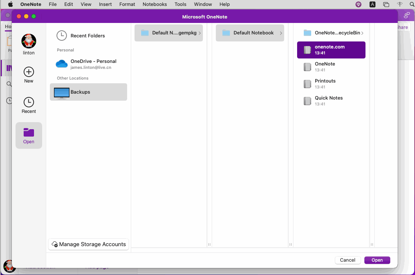
Task: Click the OneDrive cloud icon
Action: coord(62,64)
